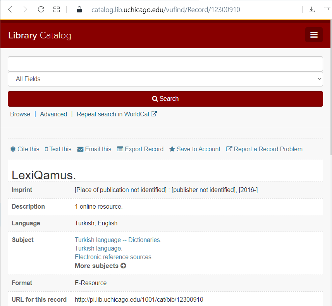The height and width of the screenshot is (306, 332).
Task: Click the record URL text pi.lib.uchicago.edu
Action: pyautogui.click(x=139, y=299)
